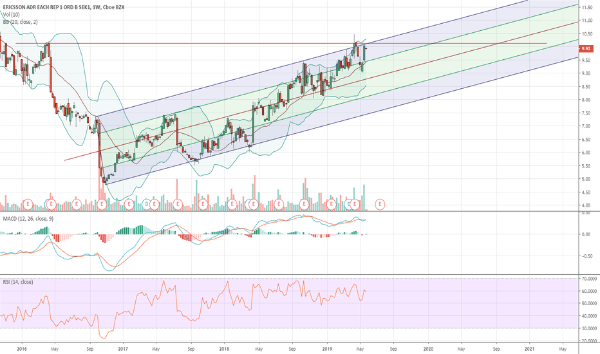
Task: Click the 2017 time axis label
Action: [x=123, y=349]
